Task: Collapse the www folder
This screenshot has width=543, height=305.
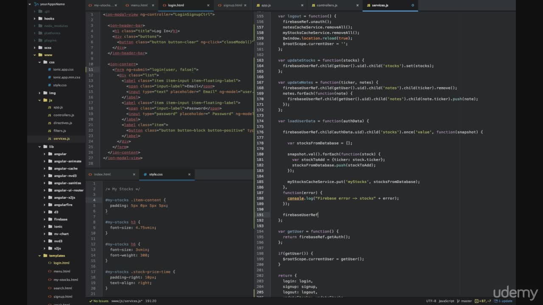Action: point(35,55)
